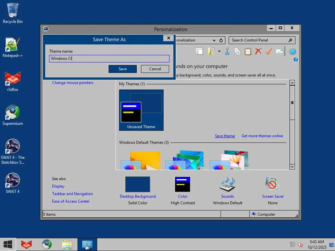335x251 pixels.
Task: Click the magnifier search icon
Action: [291, 40]
